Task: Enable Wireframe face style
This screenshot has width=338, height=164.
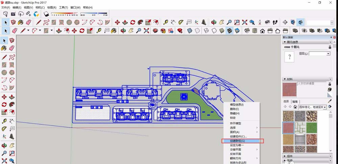Action: (206, 31)
